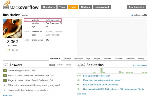Collapse profile with less info
This screenshot has width=157, height=97.
click(25, 15)
